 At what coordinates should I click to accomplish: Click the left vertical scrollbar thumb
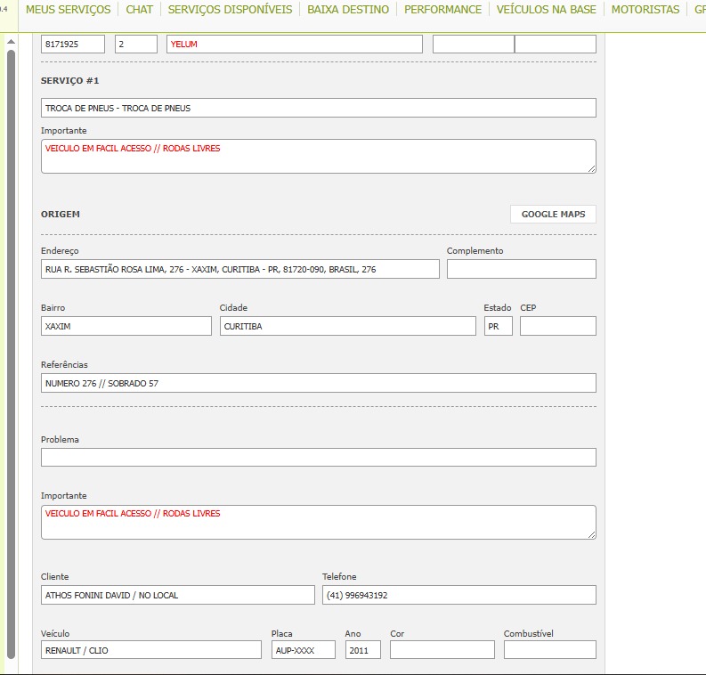(11, 356)
